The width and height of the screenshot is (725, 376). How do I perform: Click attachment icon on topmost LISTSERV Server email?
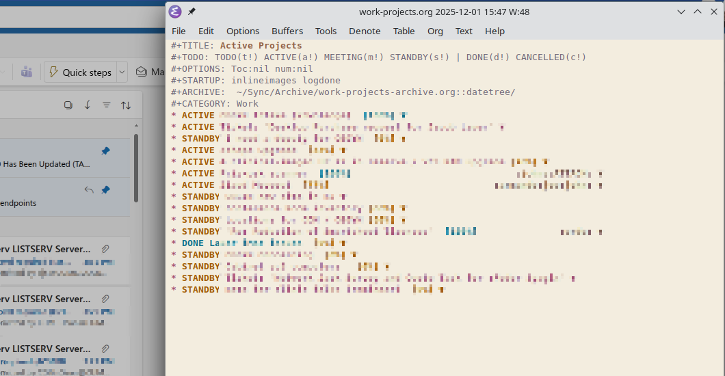(x=105, y=249)
